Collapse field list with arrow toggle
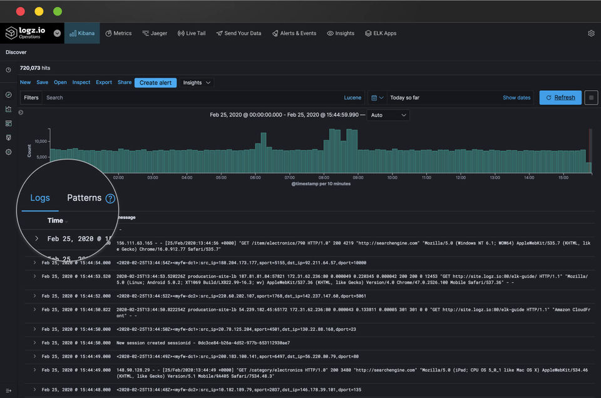 tap(21, 112)
